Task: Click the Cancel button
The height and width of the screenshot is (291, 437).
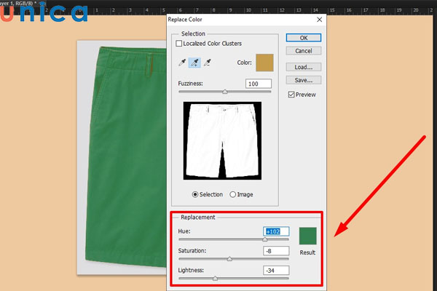Action: (304, 51)
